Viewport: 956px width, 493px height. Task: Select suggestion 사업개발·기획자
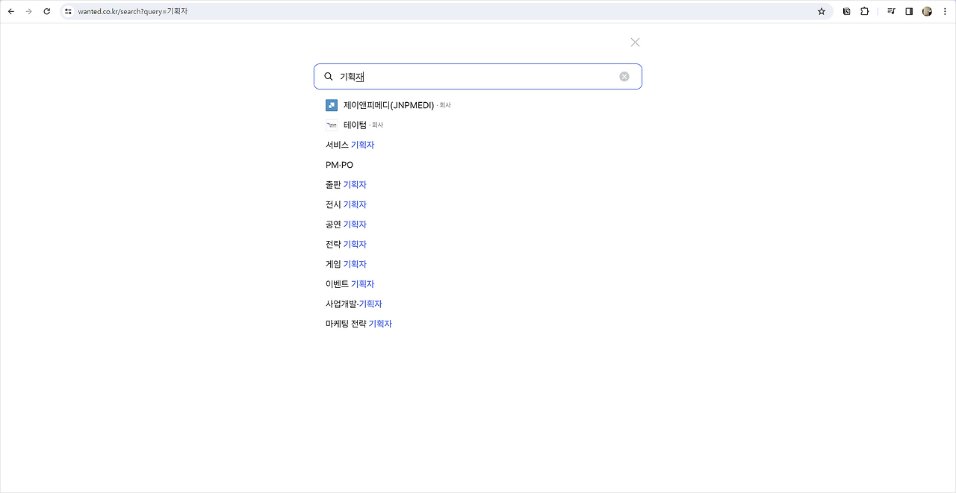point(354,304)
